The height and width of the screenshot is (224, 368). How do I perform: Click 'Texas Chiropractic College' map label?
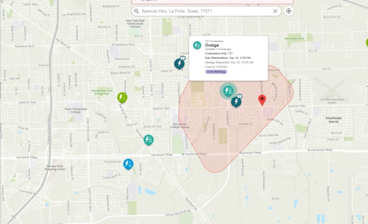pyautogui.click(x=76, y=110)
